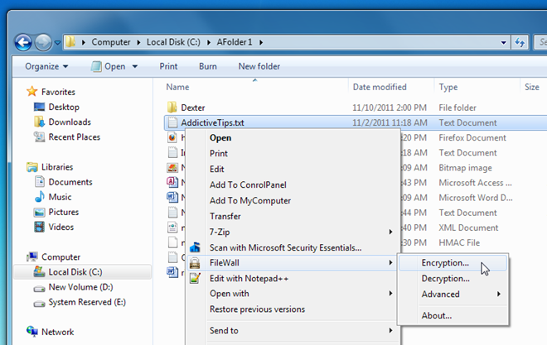Open Favorites star in navigation pane

pyautogui.click(x=32, y=92)
